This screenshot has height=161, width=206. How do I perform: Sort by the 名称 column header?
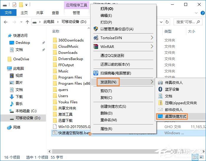coord(56,31)
